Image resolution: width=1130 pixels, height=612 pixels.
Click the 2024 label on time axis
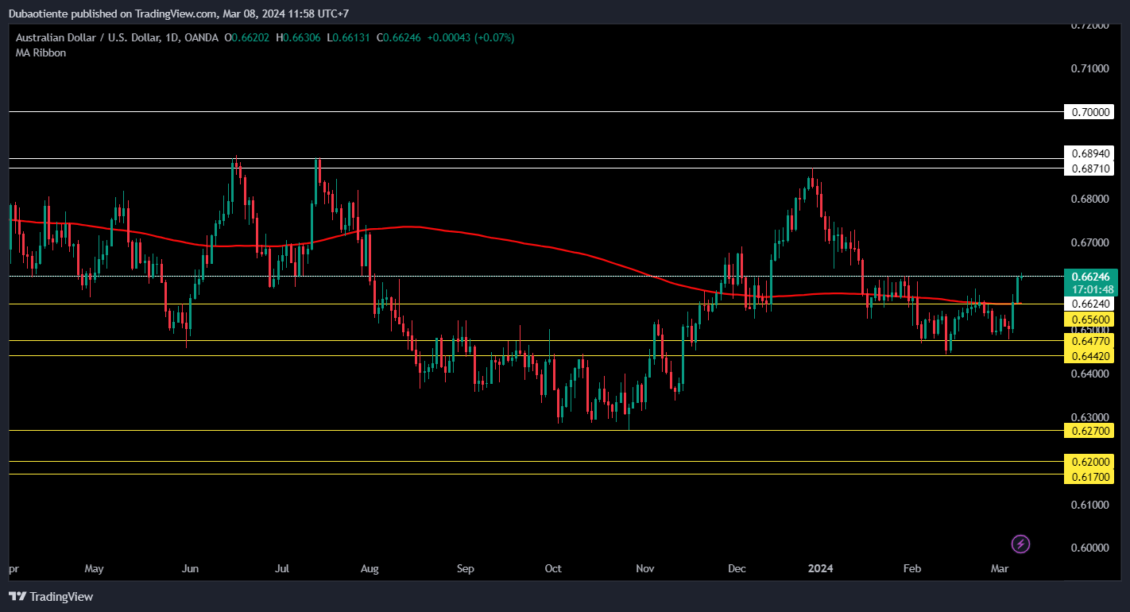click(x=820, y=569)
